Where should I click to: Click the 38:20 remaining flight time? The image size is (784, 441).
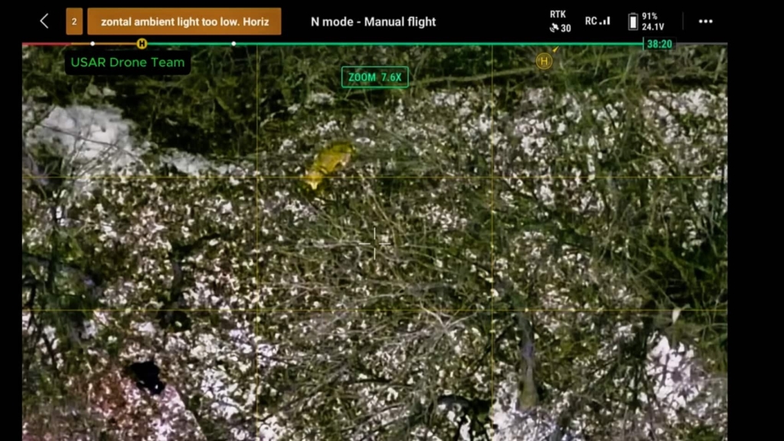click(659, 44)
